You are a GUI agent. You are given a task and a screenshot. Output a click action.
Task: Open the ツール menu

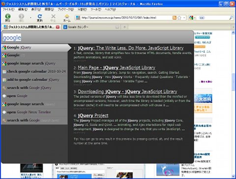click(x=96, y=9)
